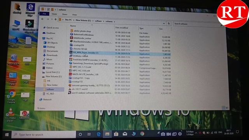Expand the address bar history dropdown
This screenshot has width=249, height=140.
coord(164,23)
